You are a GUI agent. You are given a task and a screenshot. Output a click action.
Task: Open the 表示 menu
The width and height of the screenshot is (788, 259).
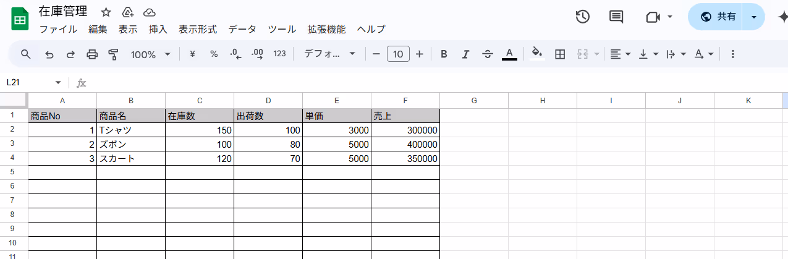click(x=128, y=29)
